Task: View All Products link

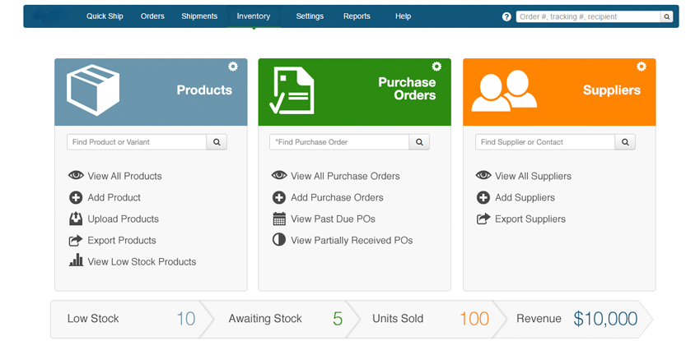Action: (x=124, y=176)
